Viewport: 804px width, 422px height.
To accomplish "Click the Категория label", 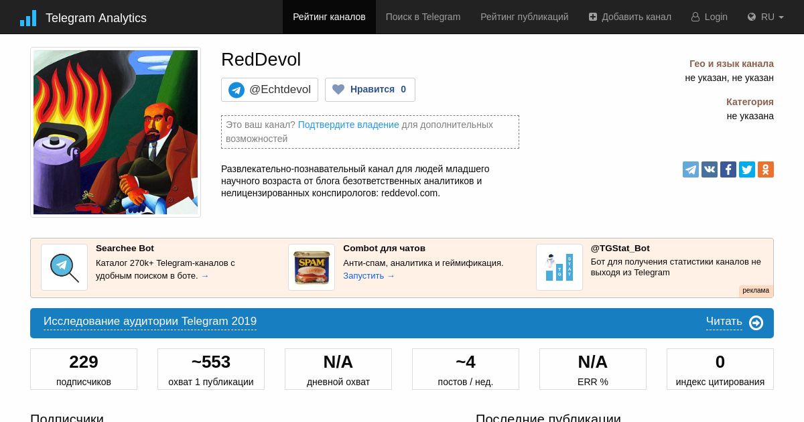I will tap(750, 102).
